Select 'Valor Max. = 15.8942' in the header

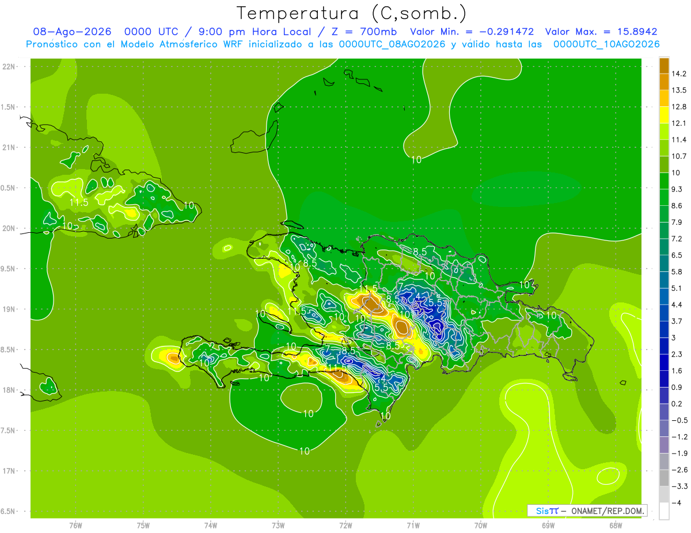601,32
